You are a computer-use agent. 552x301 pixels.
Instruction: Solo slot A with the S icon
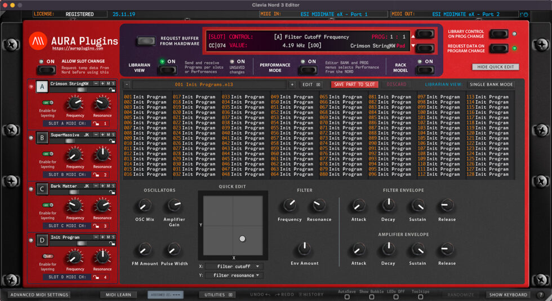[113, 83]
